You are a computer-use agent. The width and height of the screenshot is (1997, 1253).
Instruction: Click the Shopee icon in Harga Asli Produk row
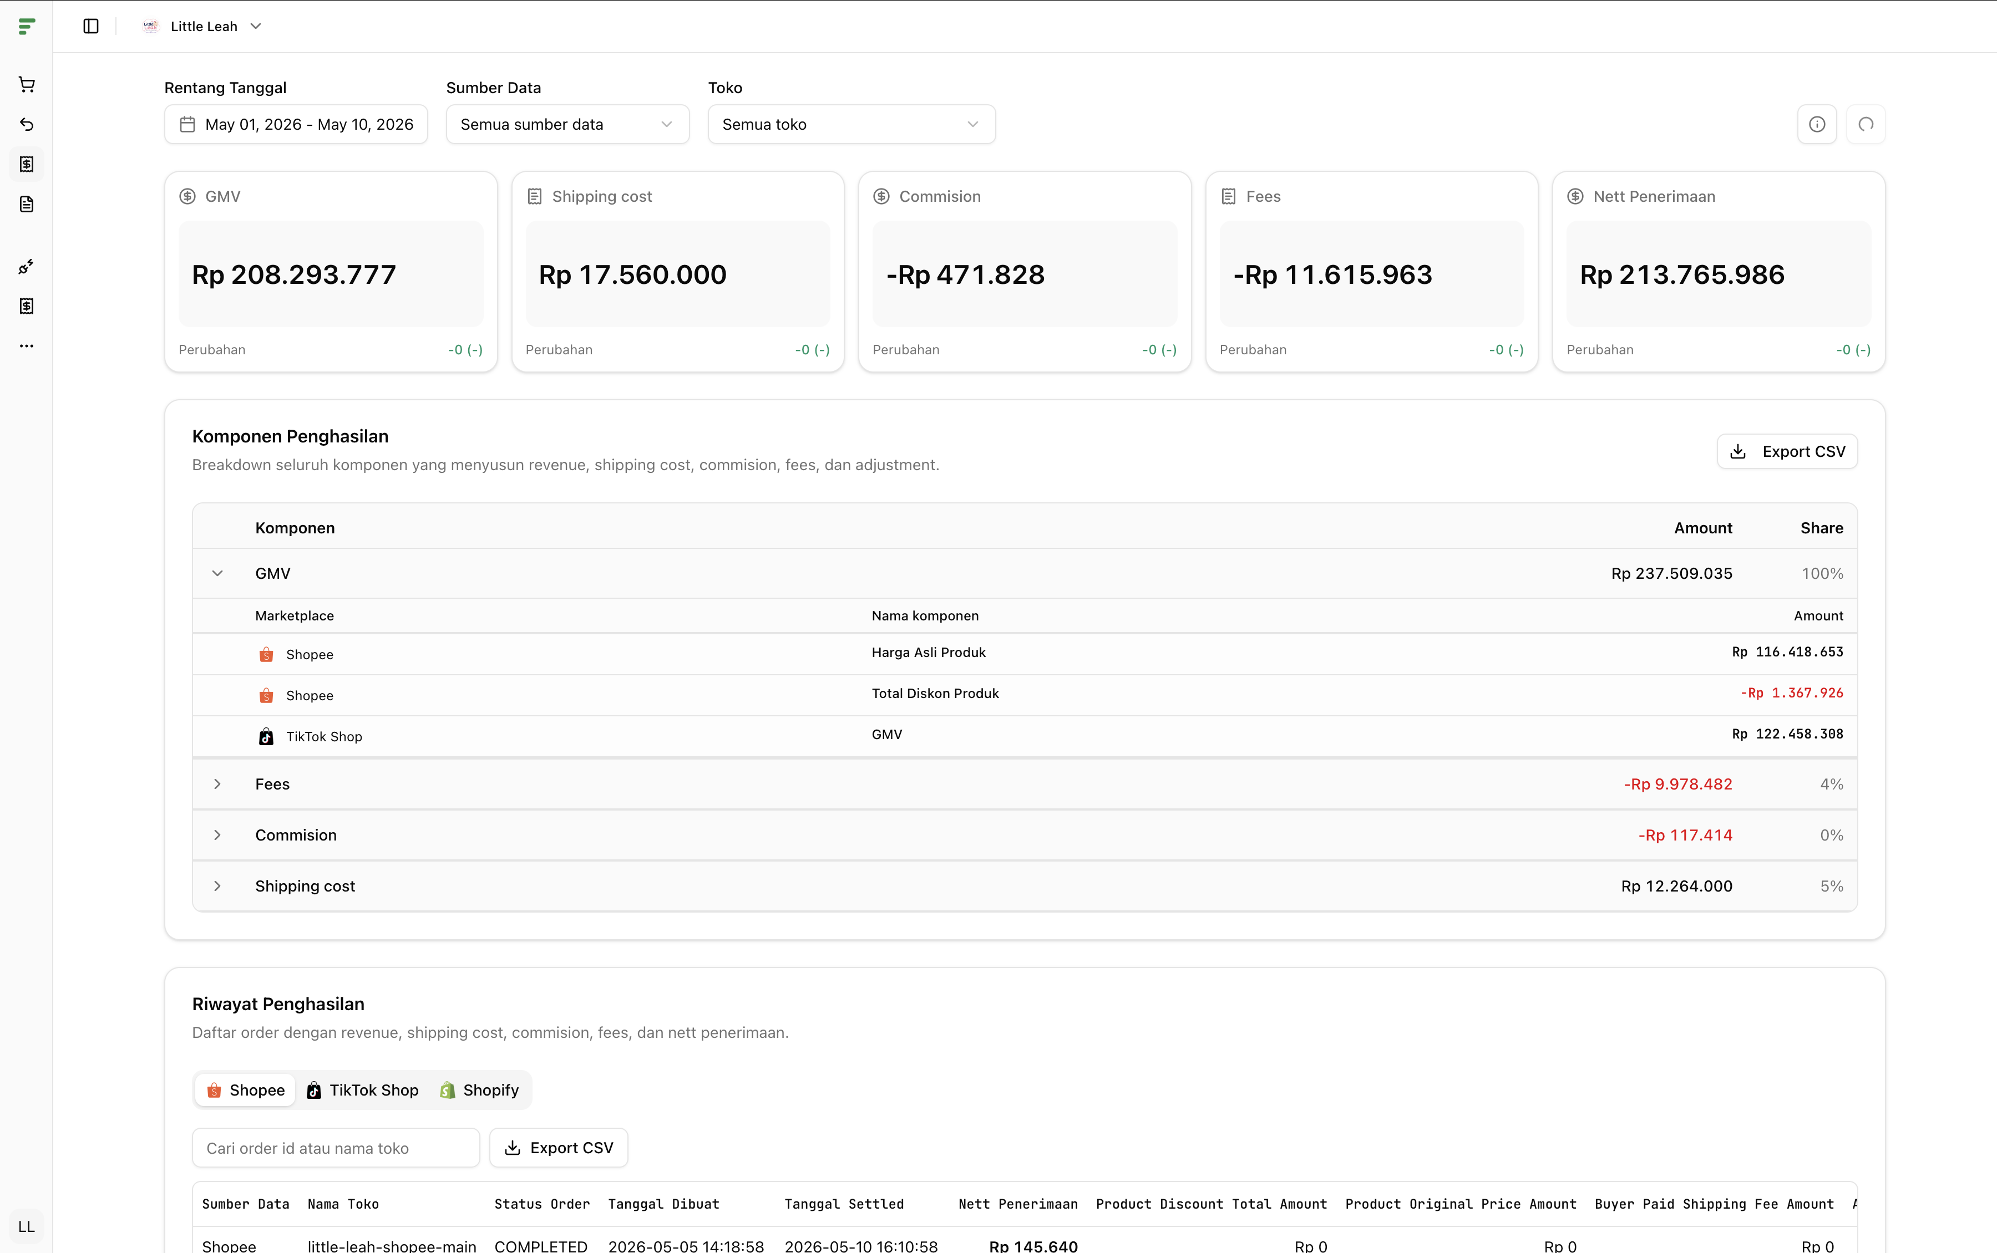[x=266, y=655]
